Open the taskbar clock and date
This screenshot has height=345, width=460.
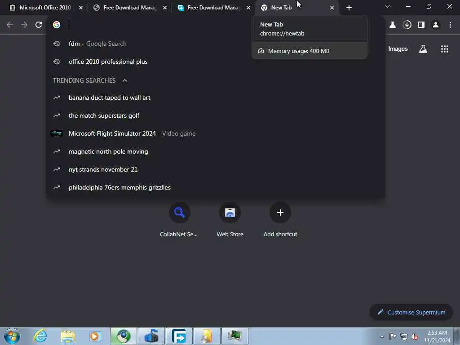pyautogui.click(x=437, y=336)
